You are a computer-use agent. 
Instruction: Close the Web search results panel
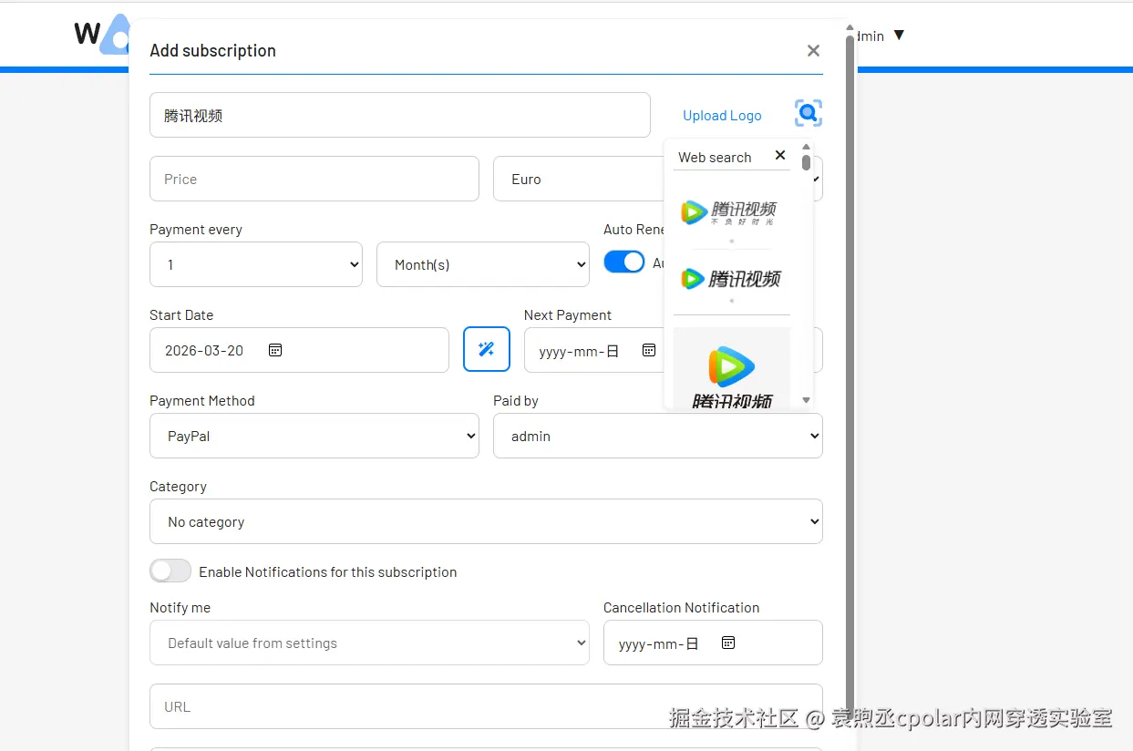click(x=780, y=156)
